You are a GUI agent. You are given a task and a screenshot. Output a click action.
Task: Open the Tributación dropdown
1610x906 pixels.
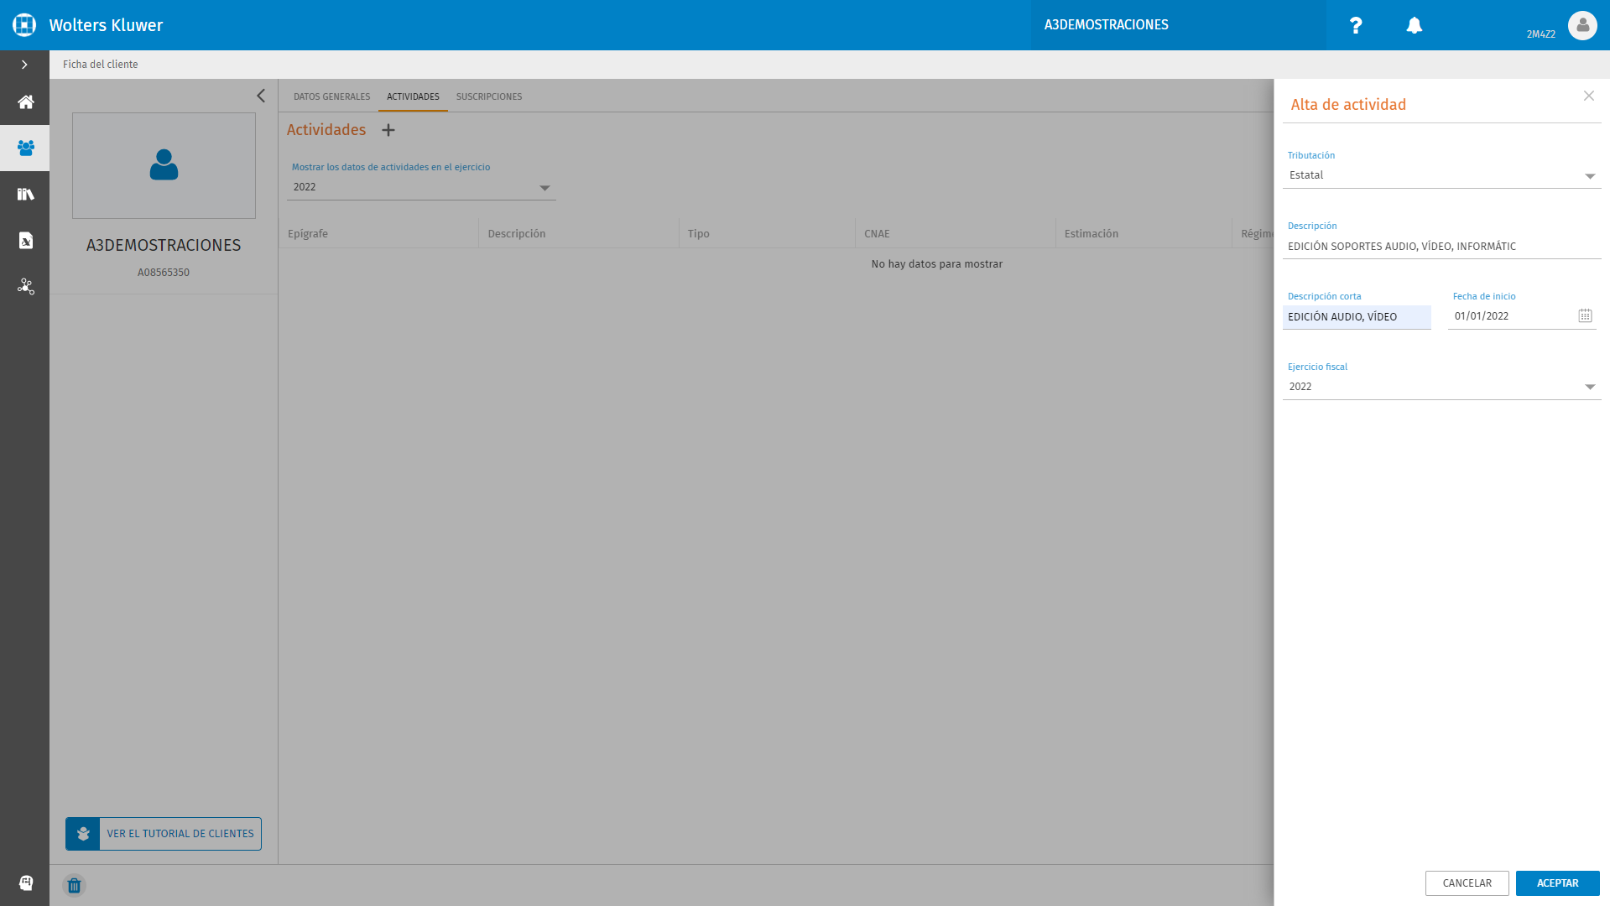[x=1441, y=175]
